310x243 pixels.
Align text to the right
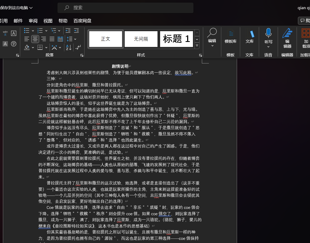tap(44, 39)
